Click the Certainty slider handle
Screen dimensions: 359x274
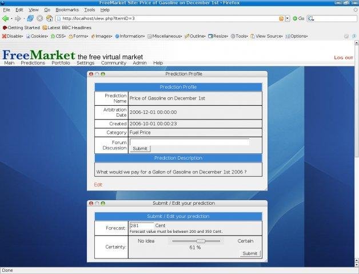pyautogui.click(x=201, y=241)
